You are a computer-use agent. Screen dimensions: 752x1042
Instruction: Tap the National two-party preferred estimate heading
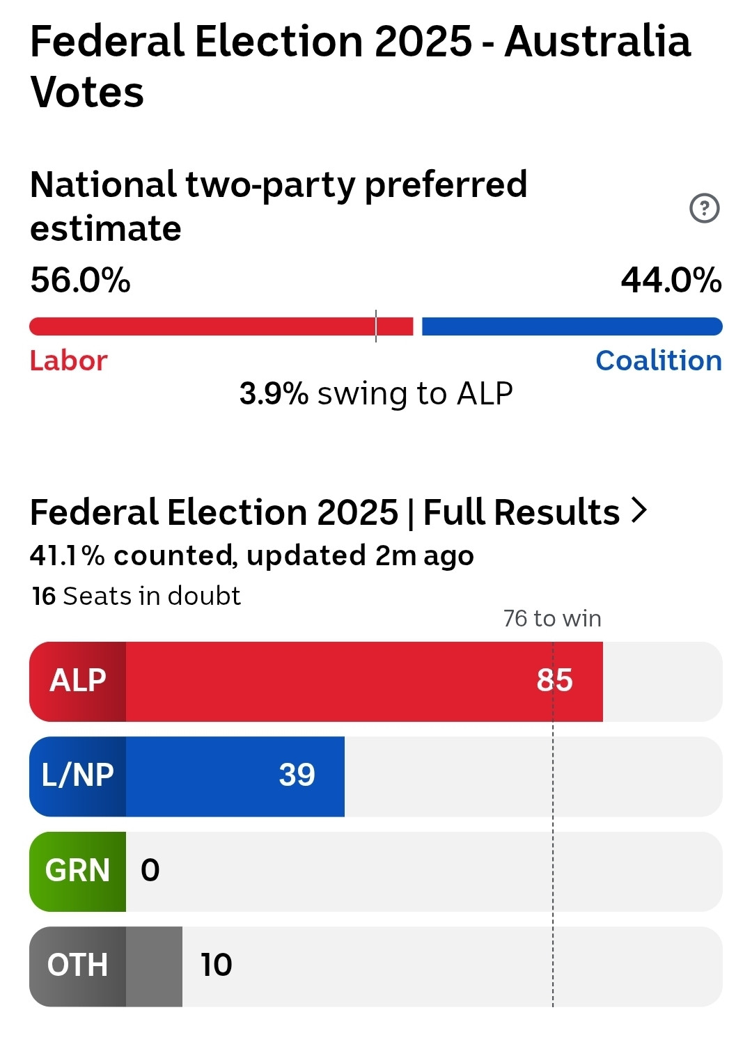click(x=279, y=206)
